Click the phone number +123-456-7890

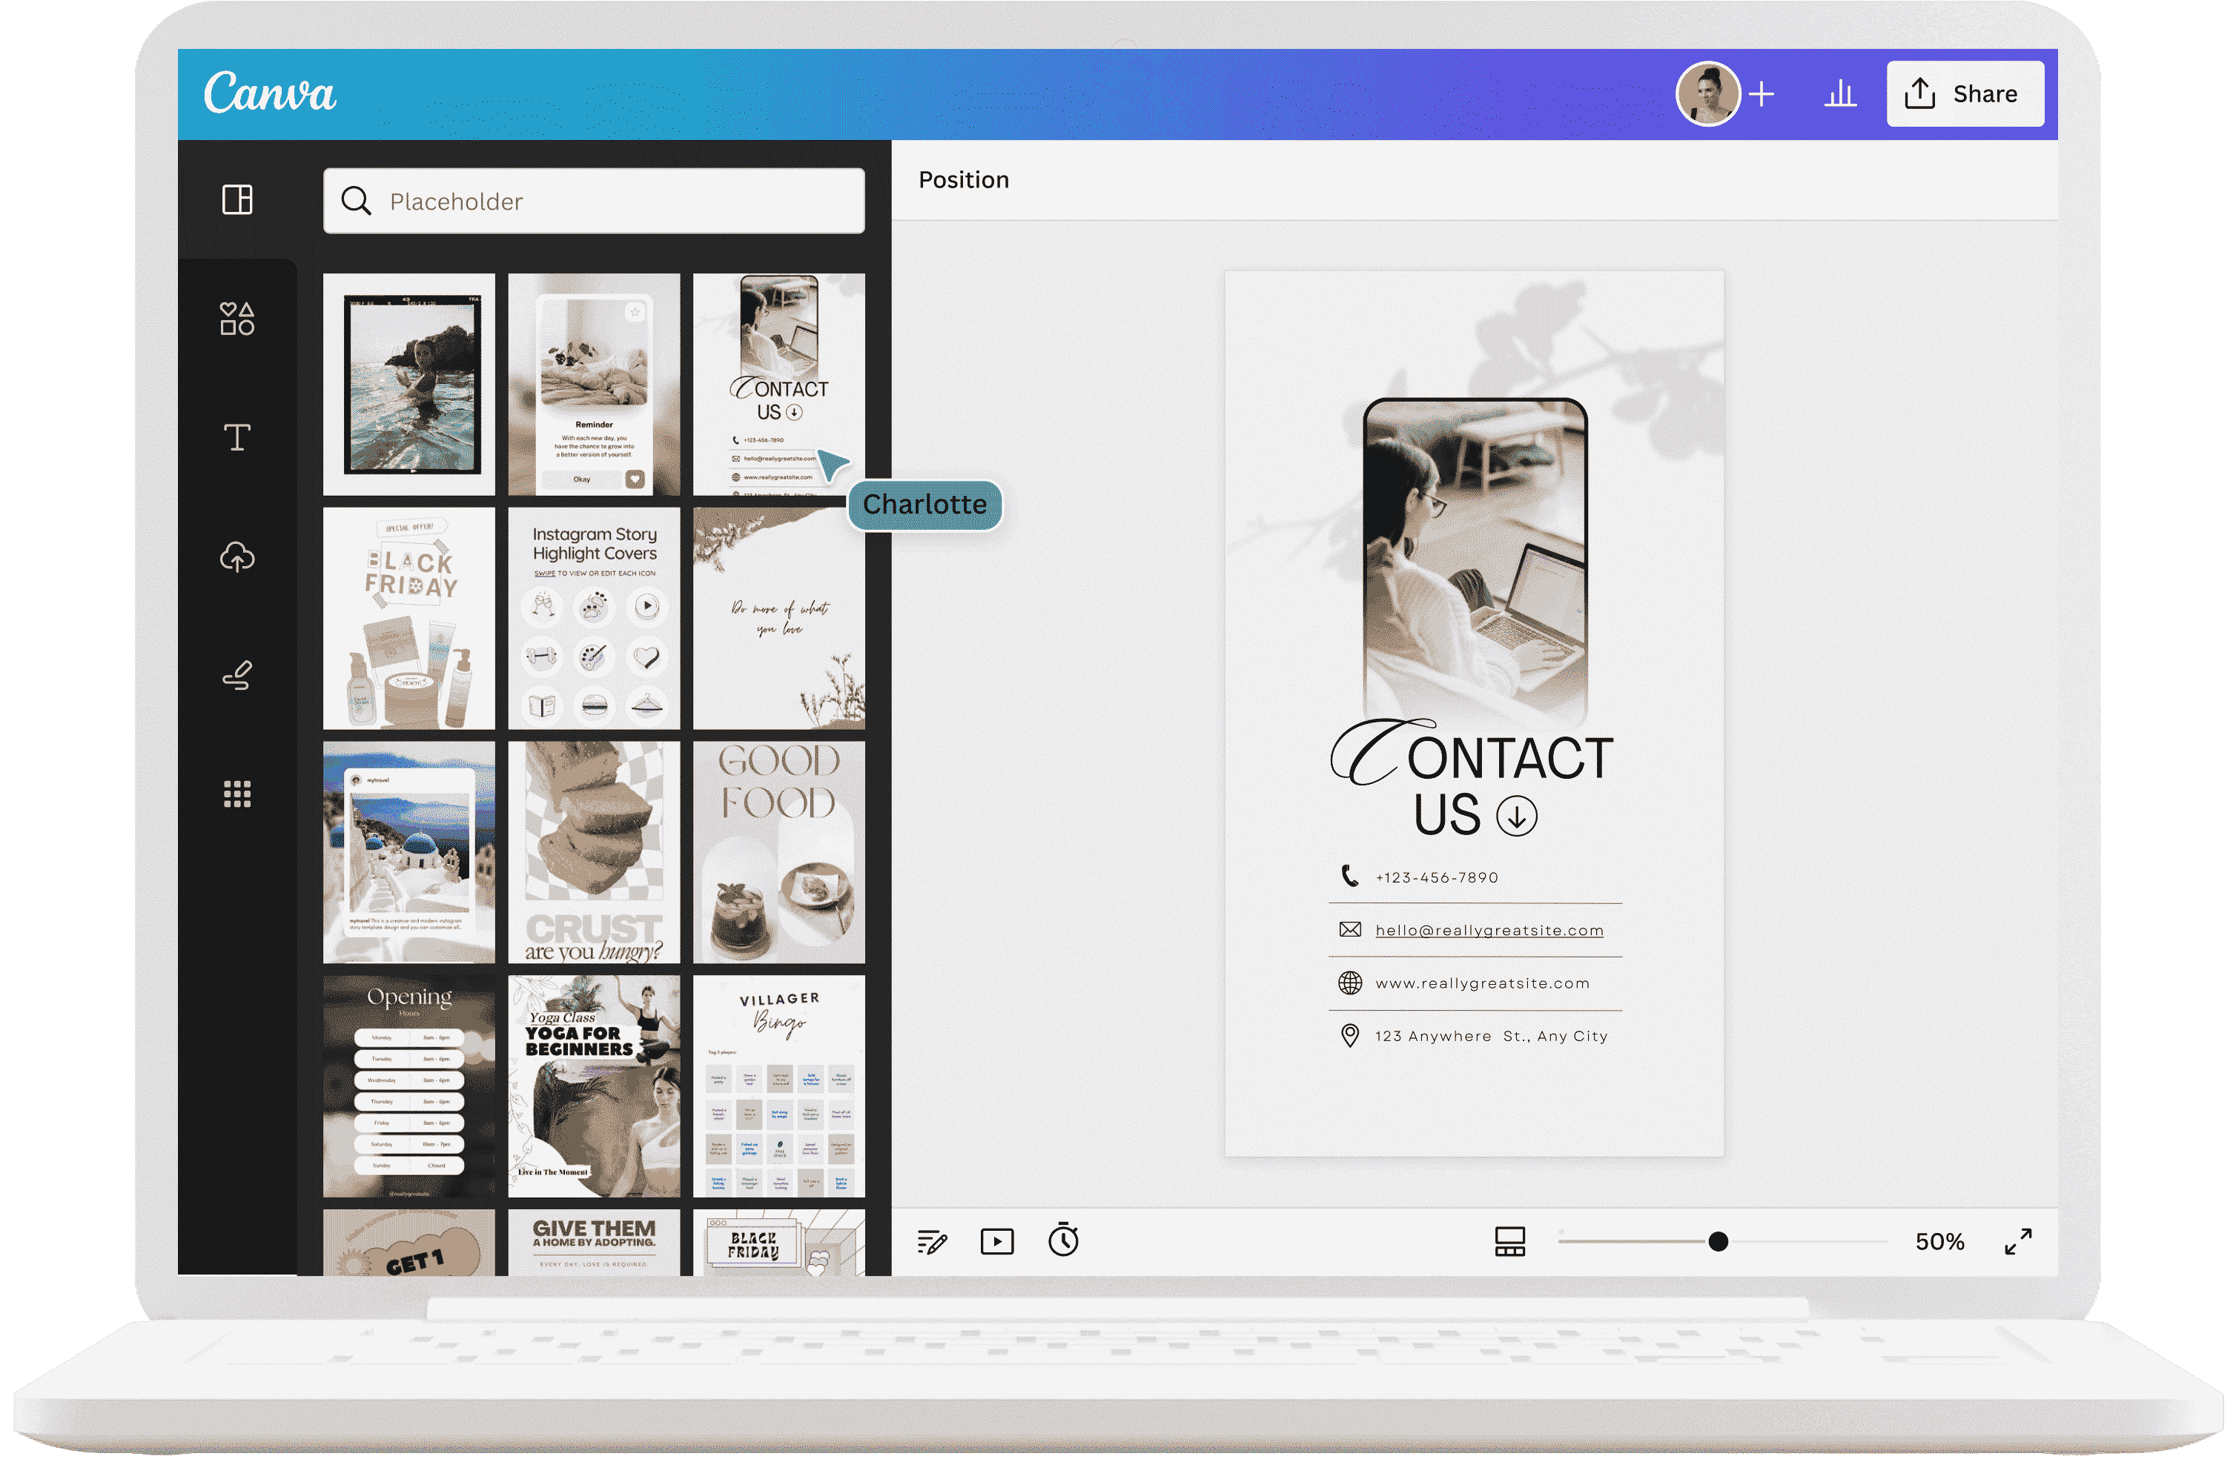pos(1437,878)
